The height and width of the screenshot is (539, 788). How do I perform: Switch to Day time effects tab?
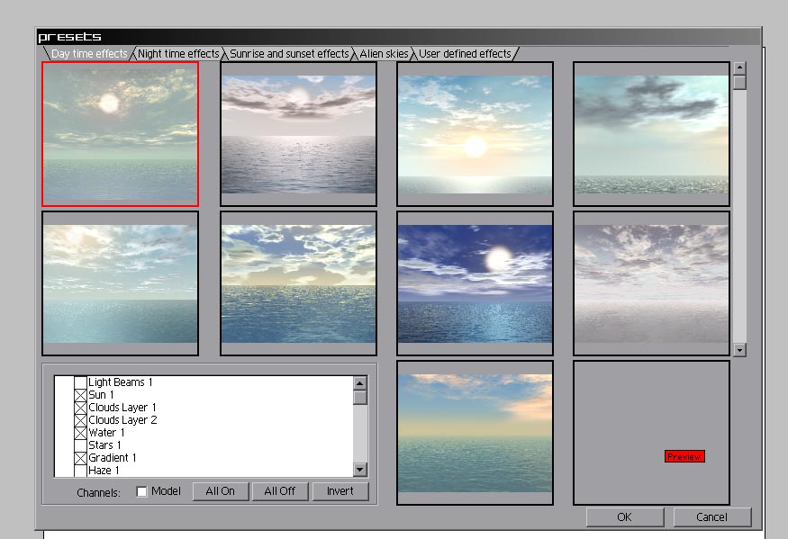coord(89,54)
